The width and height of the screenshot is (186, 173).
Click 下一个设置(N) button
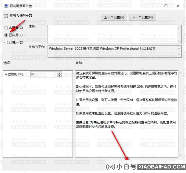pyautogui.click(x=142, y=17)
